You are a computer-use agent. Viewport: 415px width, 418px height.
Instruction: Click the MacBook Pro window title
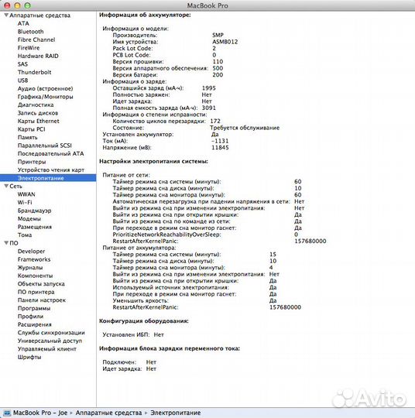coord(207,5)
